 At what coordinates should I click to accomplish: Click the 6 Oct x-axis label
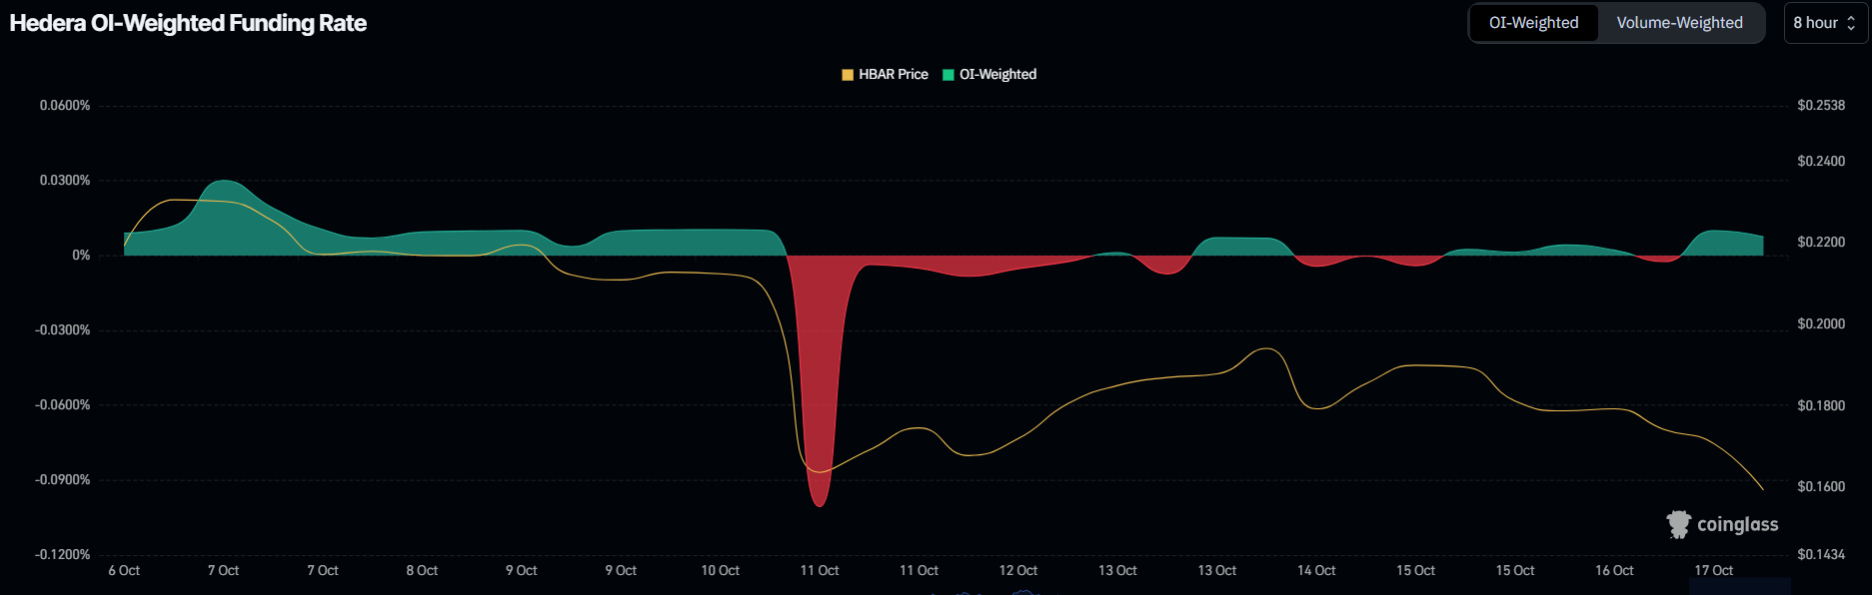(124, 571)
